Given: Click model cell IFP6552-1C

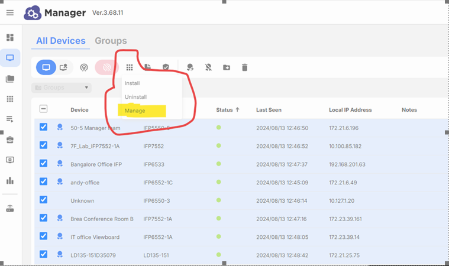Looking at the screenshot, I should point(158,183).
